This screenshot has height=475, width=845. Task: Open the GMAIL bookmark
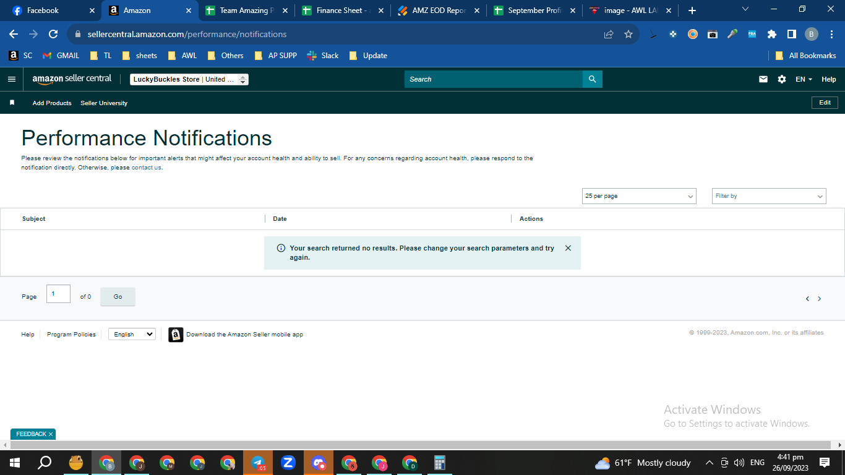[61, 56]
